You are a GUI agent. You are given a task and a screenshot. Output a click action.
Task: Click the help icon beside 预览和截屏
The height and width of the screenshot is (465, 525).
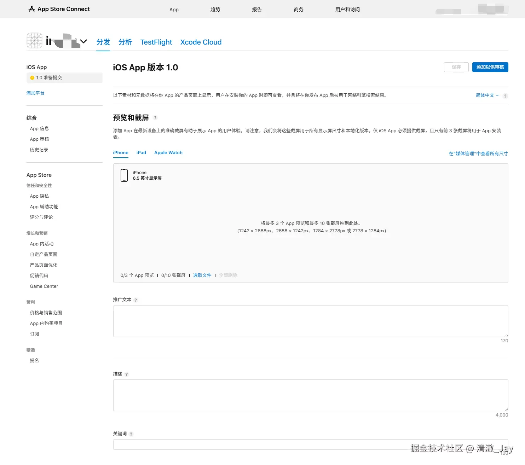[x=155, y=118]
